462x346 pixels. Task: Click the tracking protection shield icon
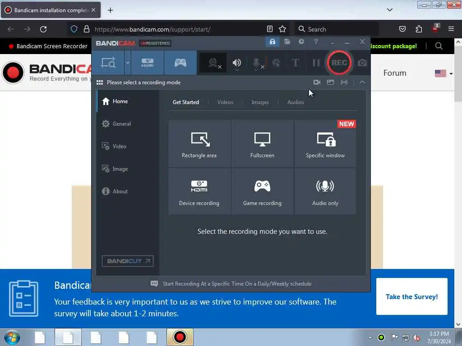click(74, 29)
